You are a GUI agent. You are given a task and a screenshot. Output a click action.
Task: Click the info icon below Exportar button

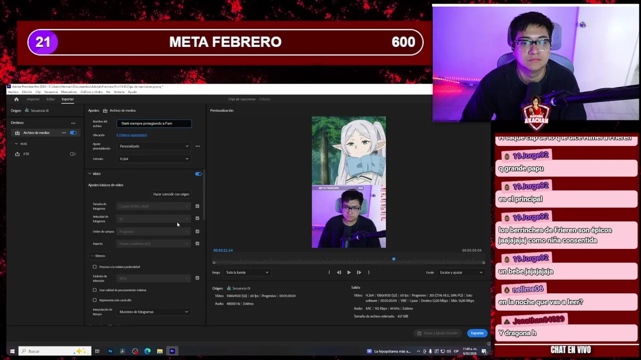click(489, 343)
